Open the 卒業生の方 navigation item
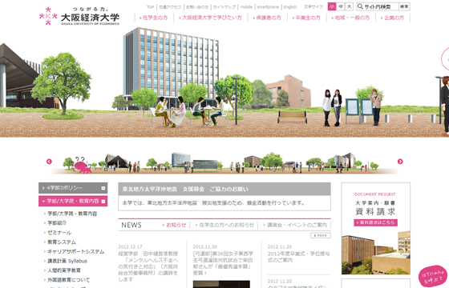 (306, 18)
